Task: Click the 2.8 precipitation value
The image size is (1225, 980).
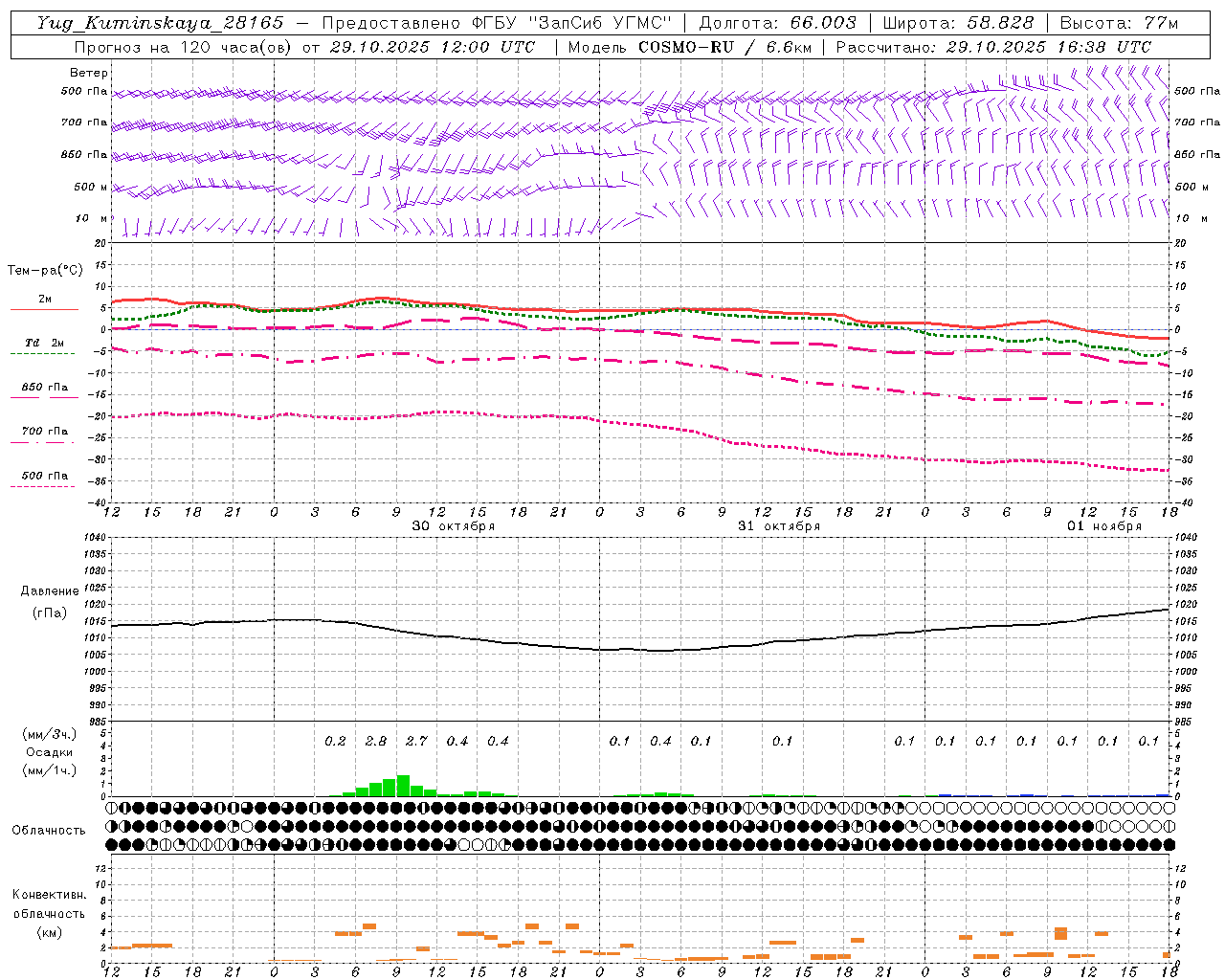Action: pyautogui.click(x=376, y=741)
